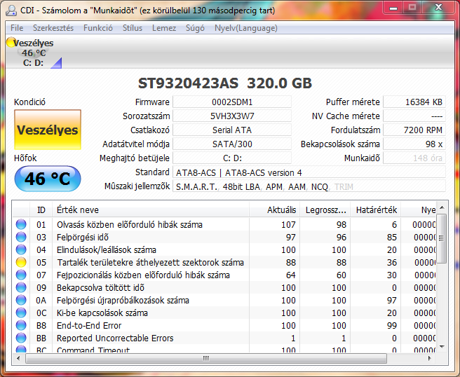The width and height of the screenshot is (460, 377).
Task: Click the SATA/300 transfer mode field
Action: [232, 144]
